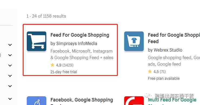Click the star rating beside 4.9 (3429)
The image size is (200, 105).
click(x=52, y=65)
